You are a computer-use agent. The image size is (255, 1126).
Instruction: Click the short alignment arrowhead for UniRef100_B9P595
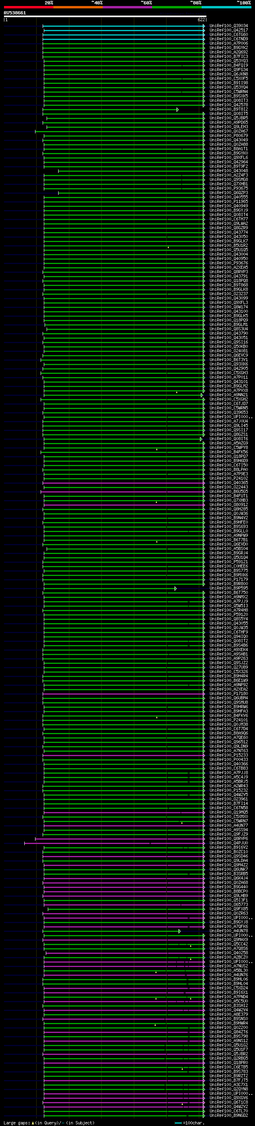tap(176, 588)
